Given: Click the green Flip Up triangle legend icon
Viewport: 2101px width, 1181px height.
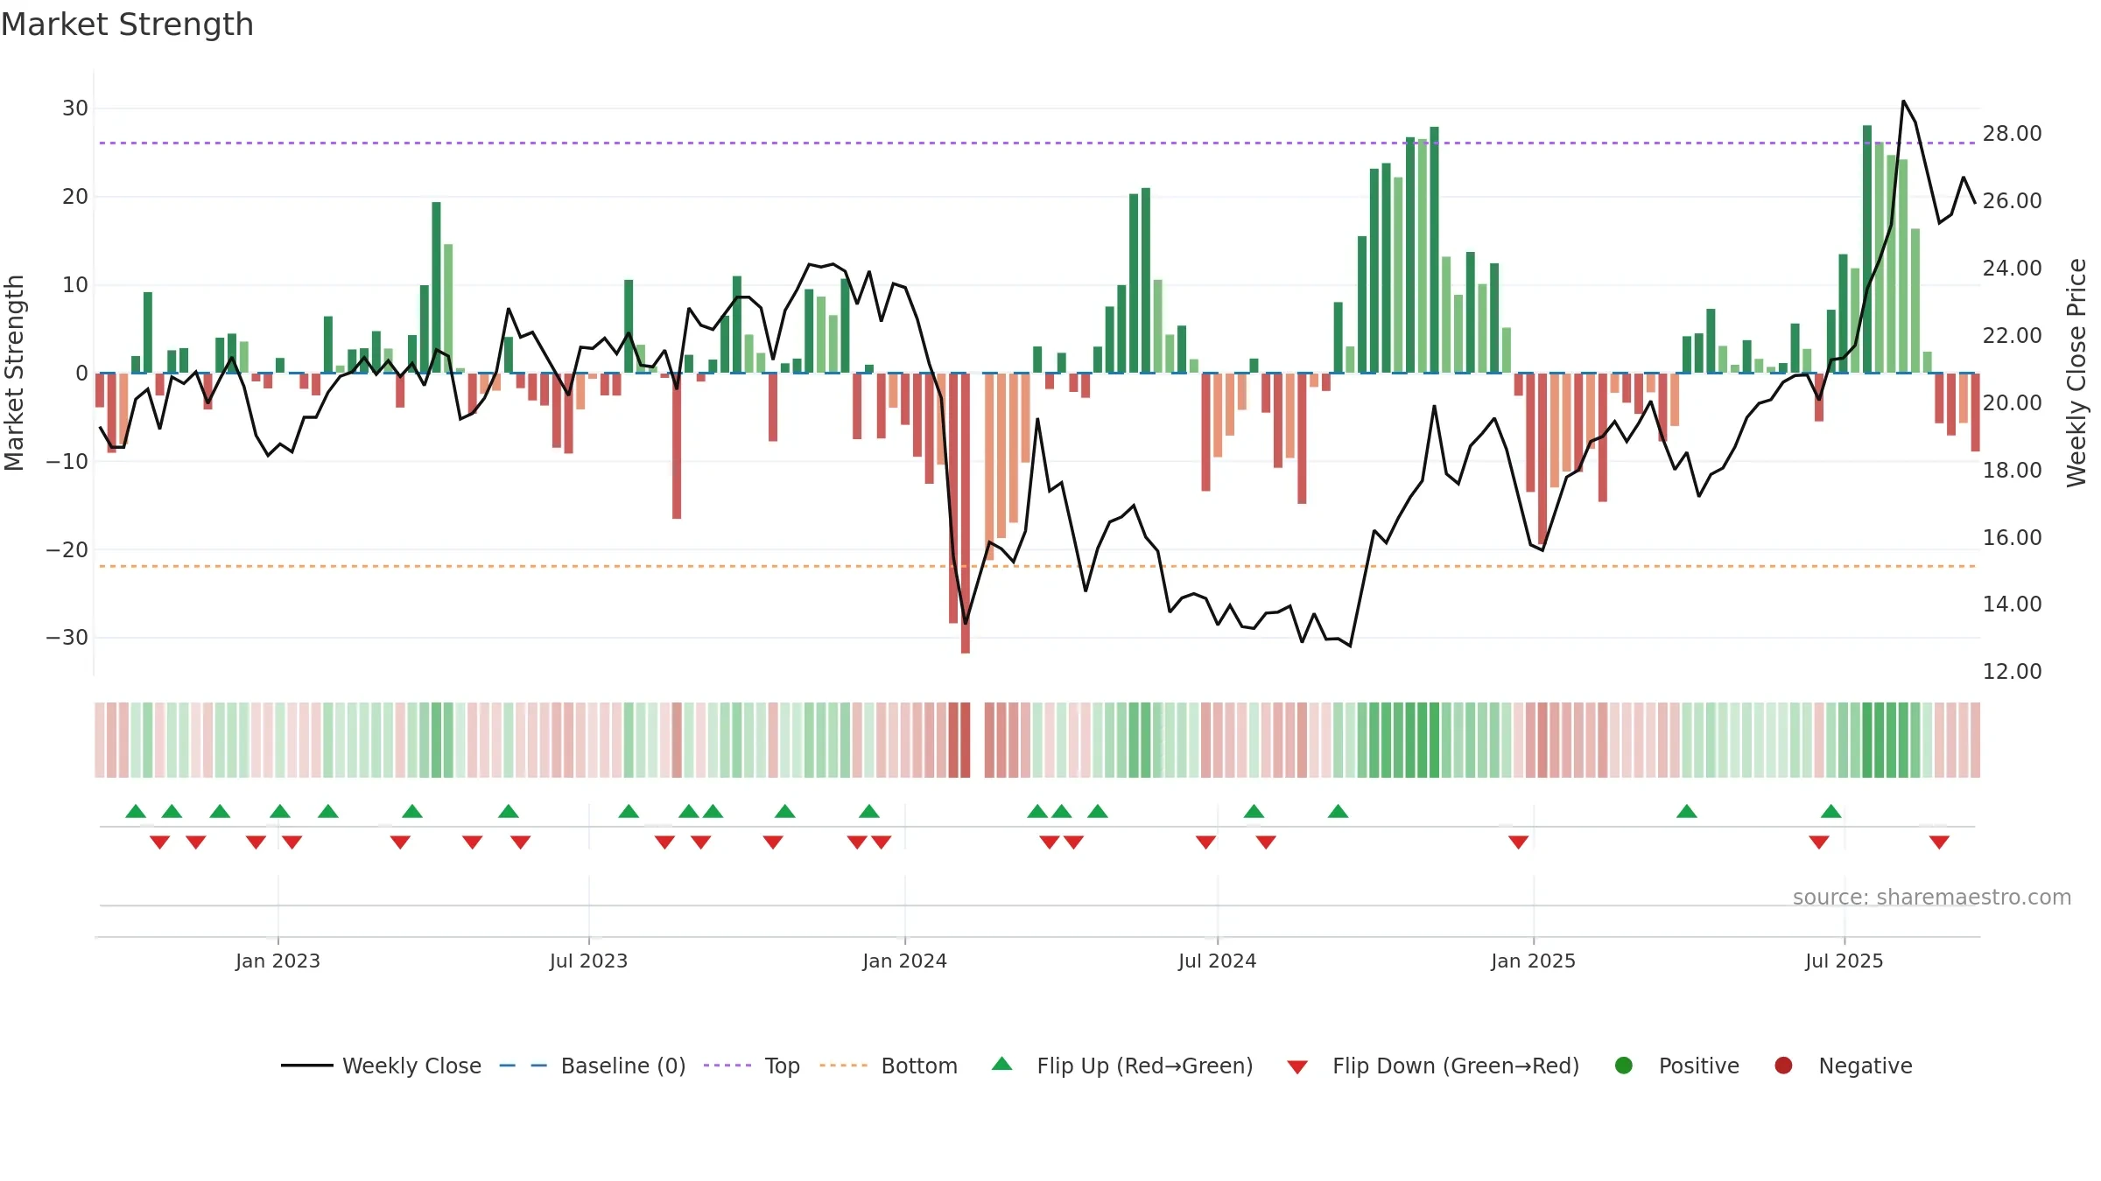Looking at the screenshot, I should tap(1002, 1064).
